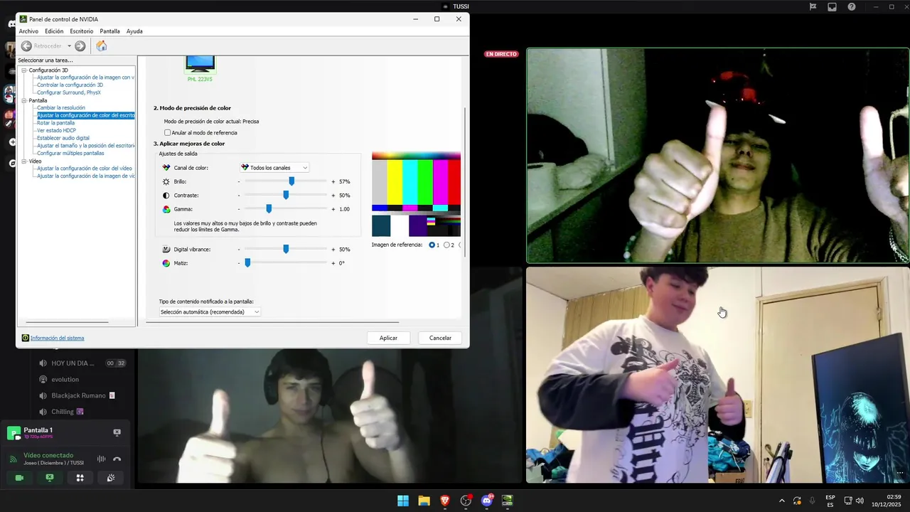The height and width of the screenshot is (512, 910).
Task: Click the Discord flag icon at top
Action: 813,7
